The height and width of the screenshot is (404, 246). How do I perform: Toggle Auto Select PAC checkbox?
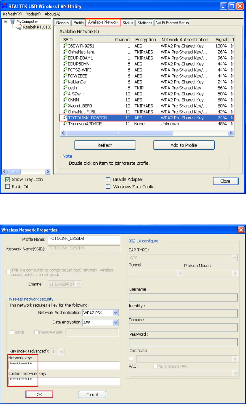[x=155, y=366]
